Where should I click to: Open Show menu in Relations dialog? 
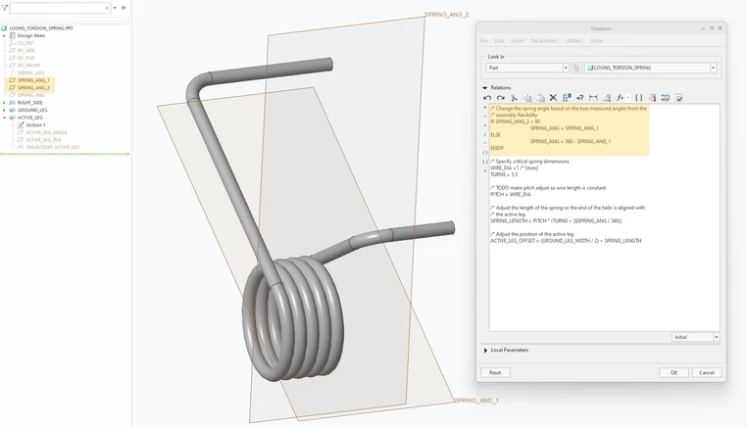click(596, 41)
